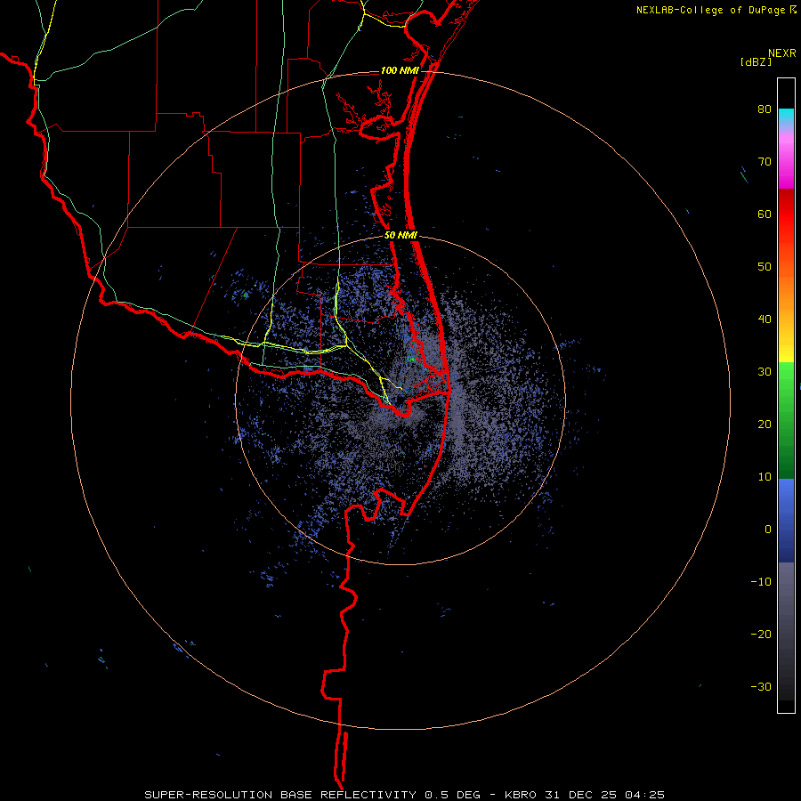Viewport: 801px width, 801px height.
Task: Click the -10 dBZ legend value
Action: tap(761, 582)
